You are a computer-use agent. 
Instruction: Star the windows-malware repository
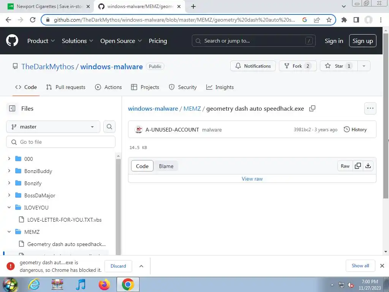click(x=339, y=66)
